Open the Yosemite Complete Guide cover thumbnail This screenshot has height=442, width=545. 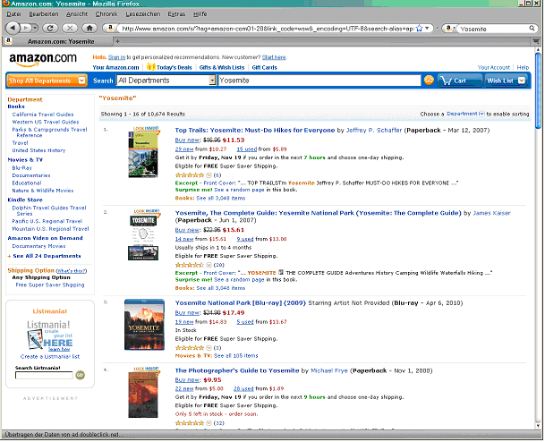pyautogui.click(x=143, y=235)
